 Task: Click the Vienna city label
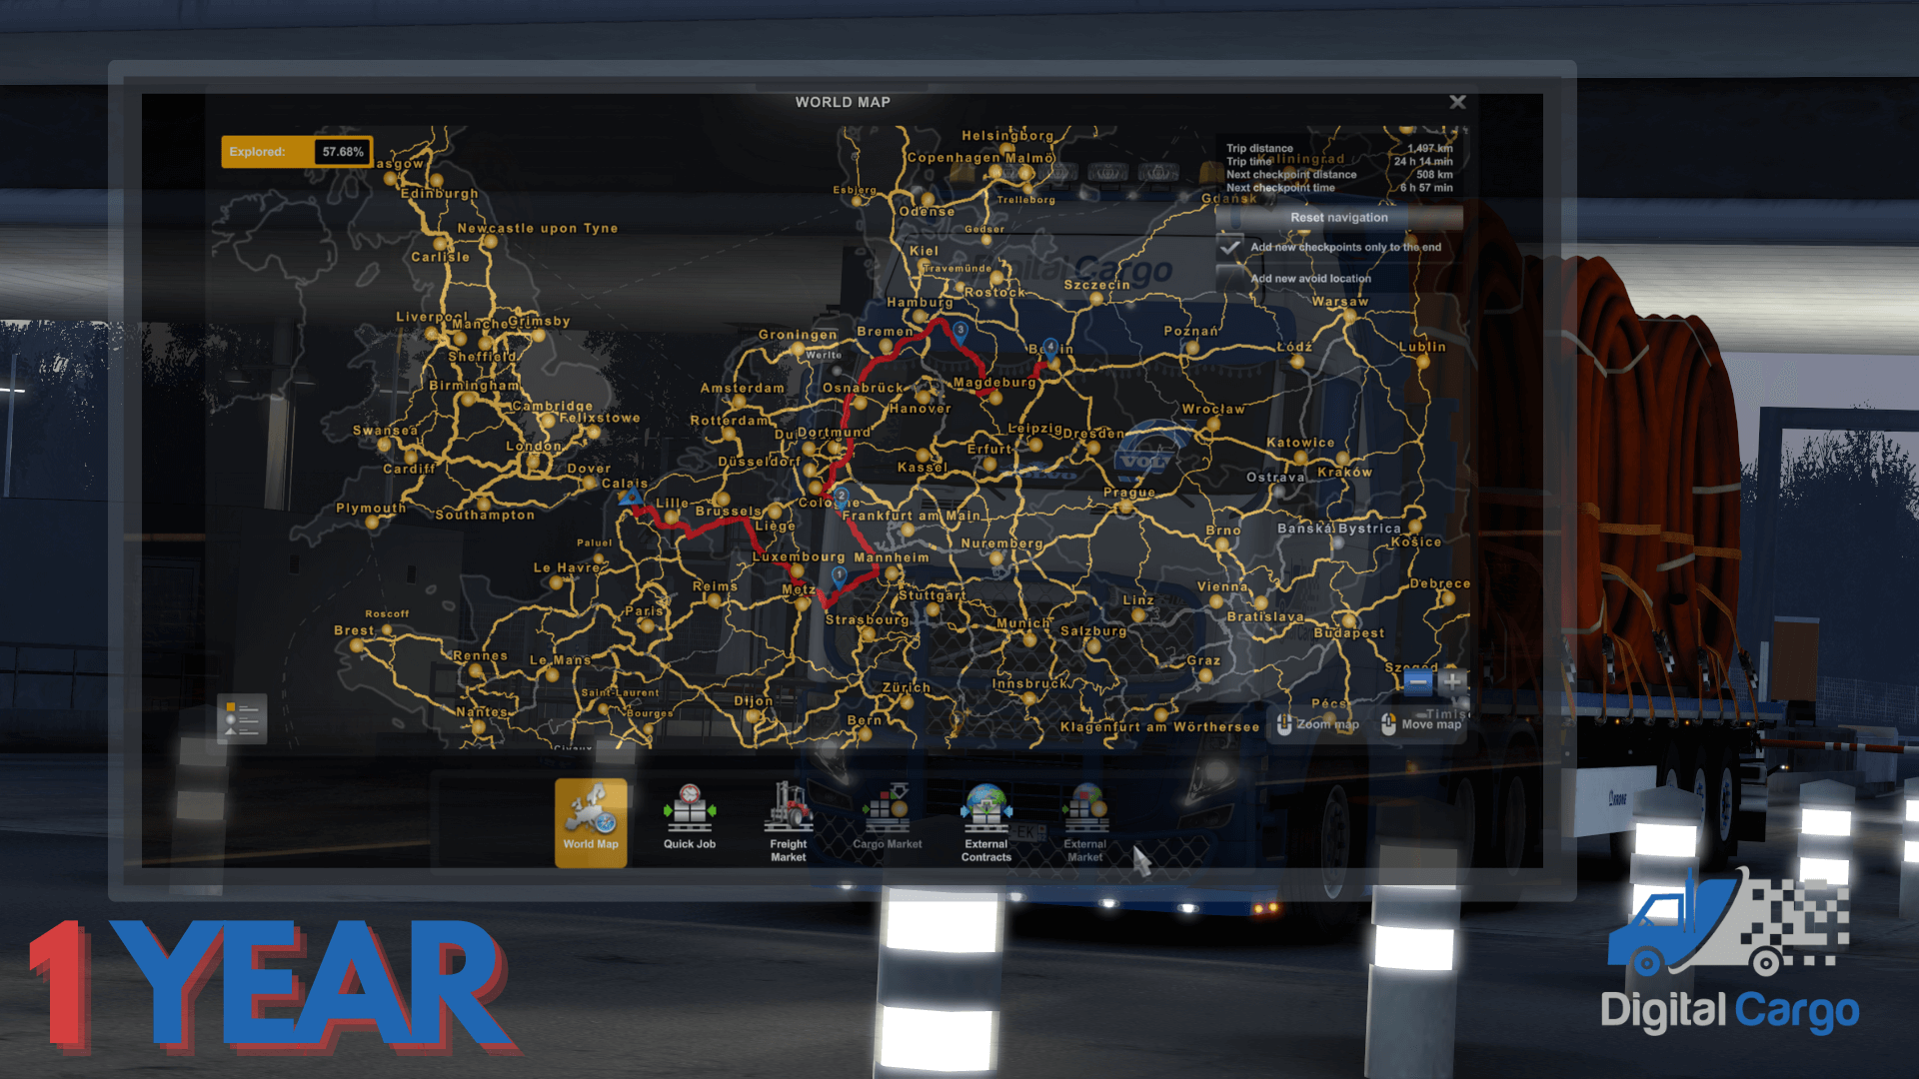point(1222,587)
